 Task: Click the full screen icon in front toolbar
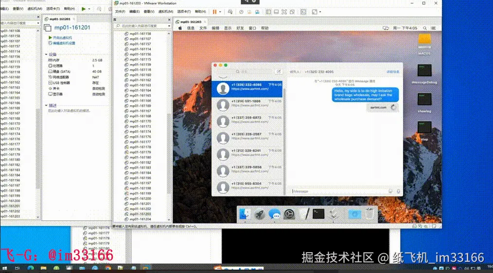pos(284,12)
